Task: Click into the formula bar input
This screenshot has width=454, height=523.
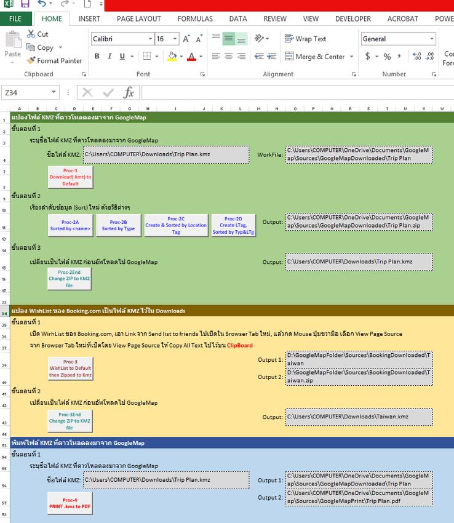Action: coord(298,92)
